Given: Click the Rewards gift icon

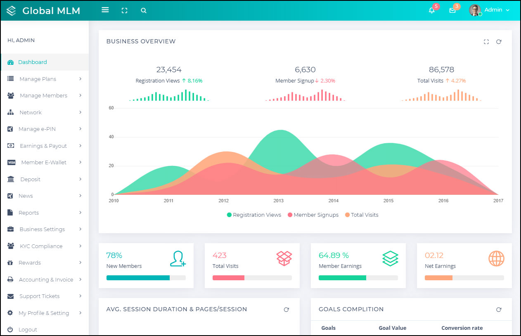Looking at the screenshot, I should (10, 263).
